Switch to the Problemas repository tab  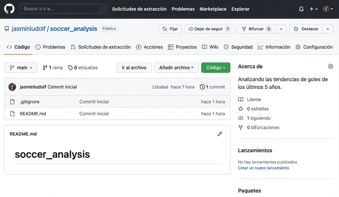(50, 47)
